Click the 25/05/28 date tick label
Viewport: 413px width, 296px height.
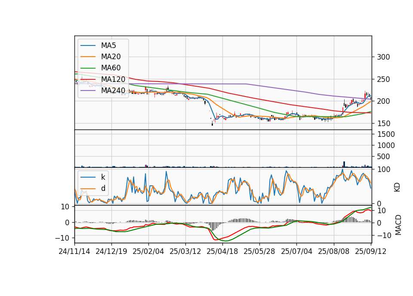[x=259, y=251]
